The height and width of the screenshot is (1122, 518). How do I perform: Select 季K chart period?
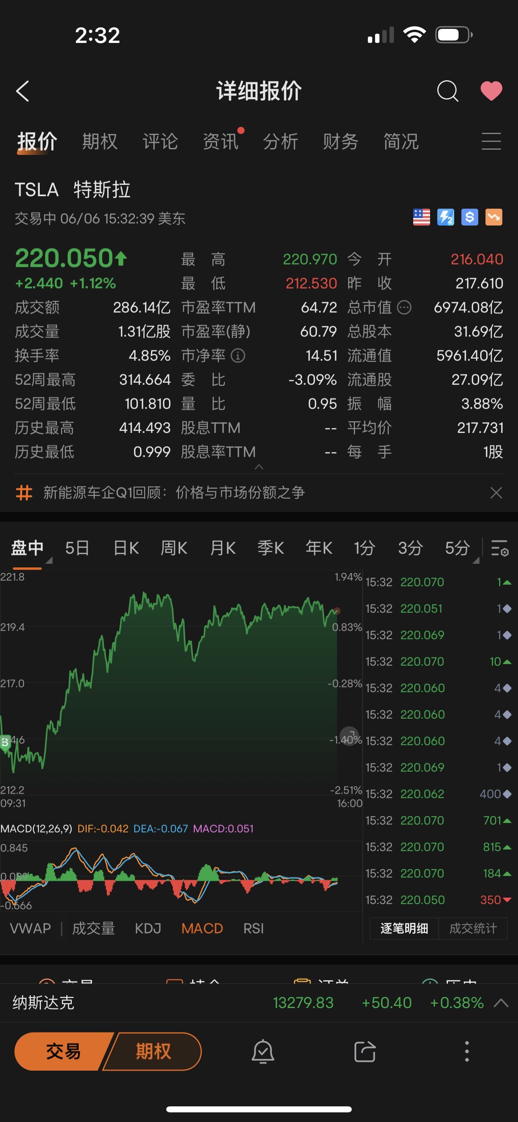coord(271,548)
